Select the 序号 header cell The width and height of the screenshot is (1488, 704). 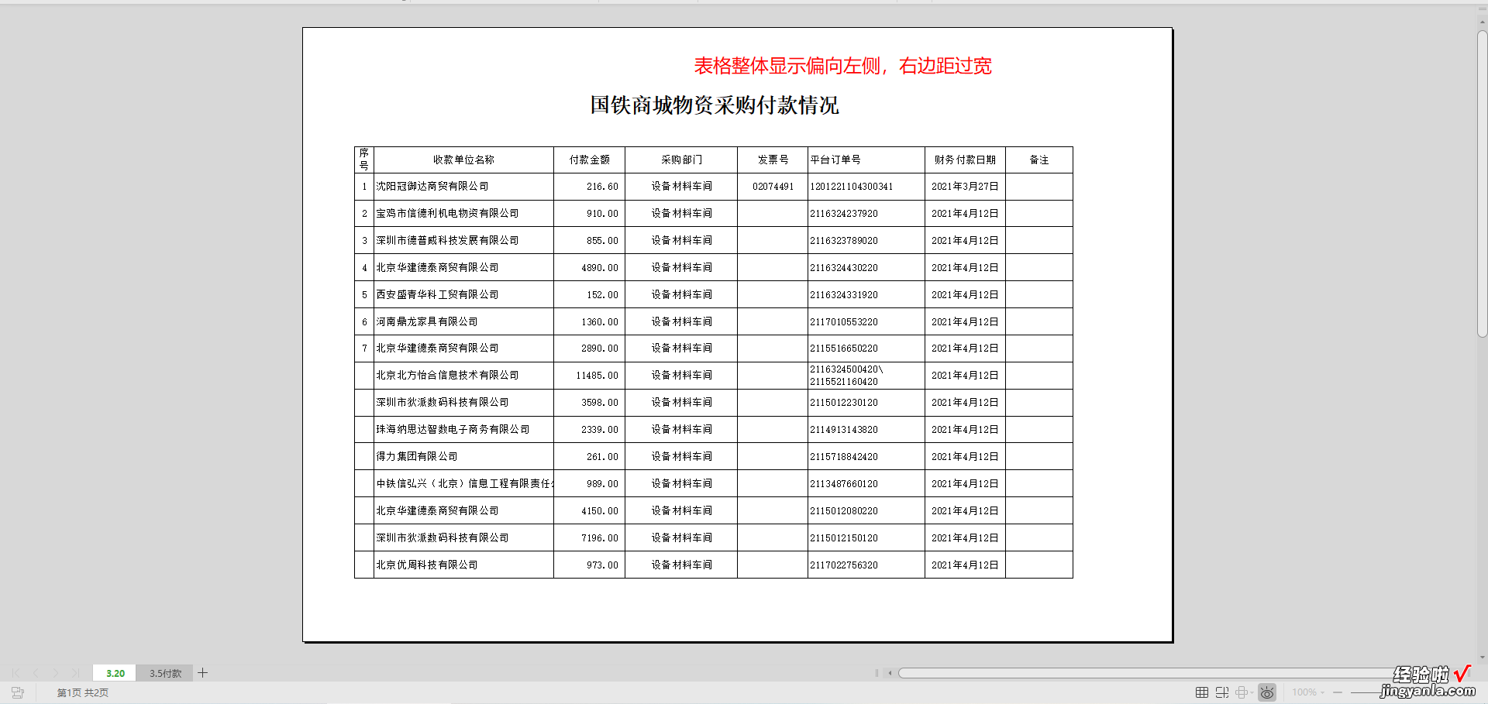point(364,160)
